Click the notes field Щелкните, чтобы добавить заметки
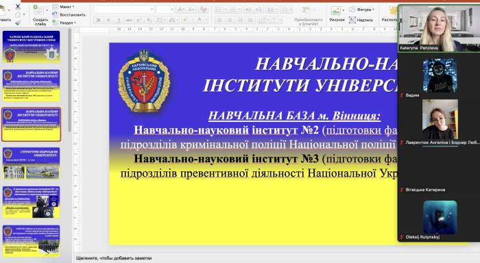 pyautogui.click(x=114, y=258)
